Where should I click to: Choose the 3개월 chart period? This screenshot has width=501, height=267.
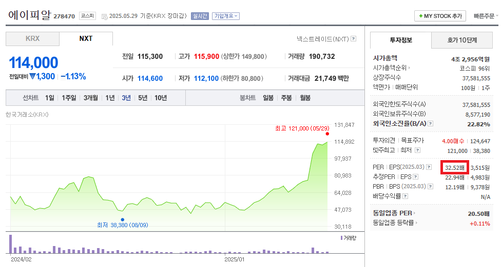point(91,98)
